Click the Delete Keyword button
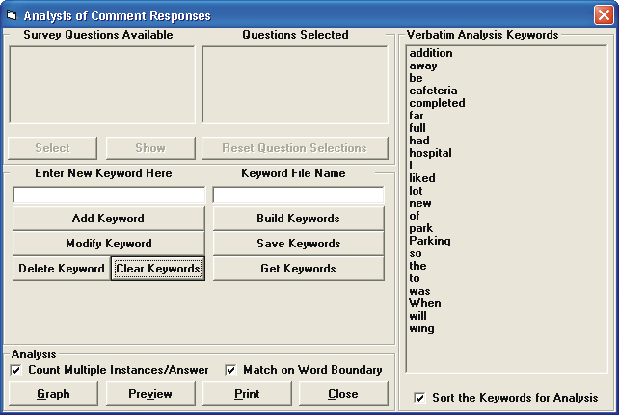 point(61,269)
